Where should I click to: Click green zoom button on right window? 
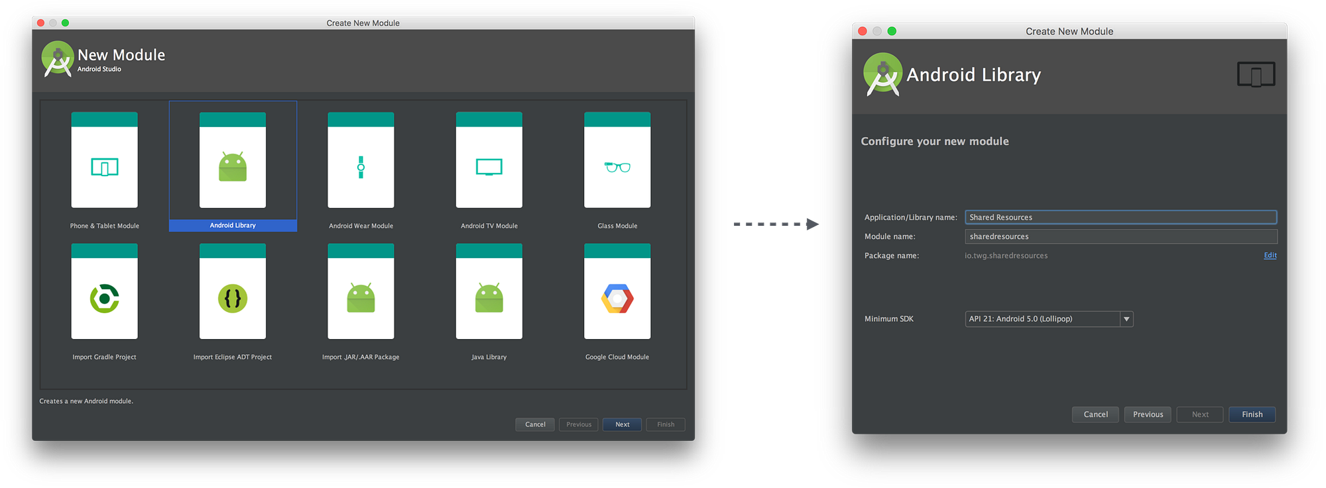tap(892, 31)
